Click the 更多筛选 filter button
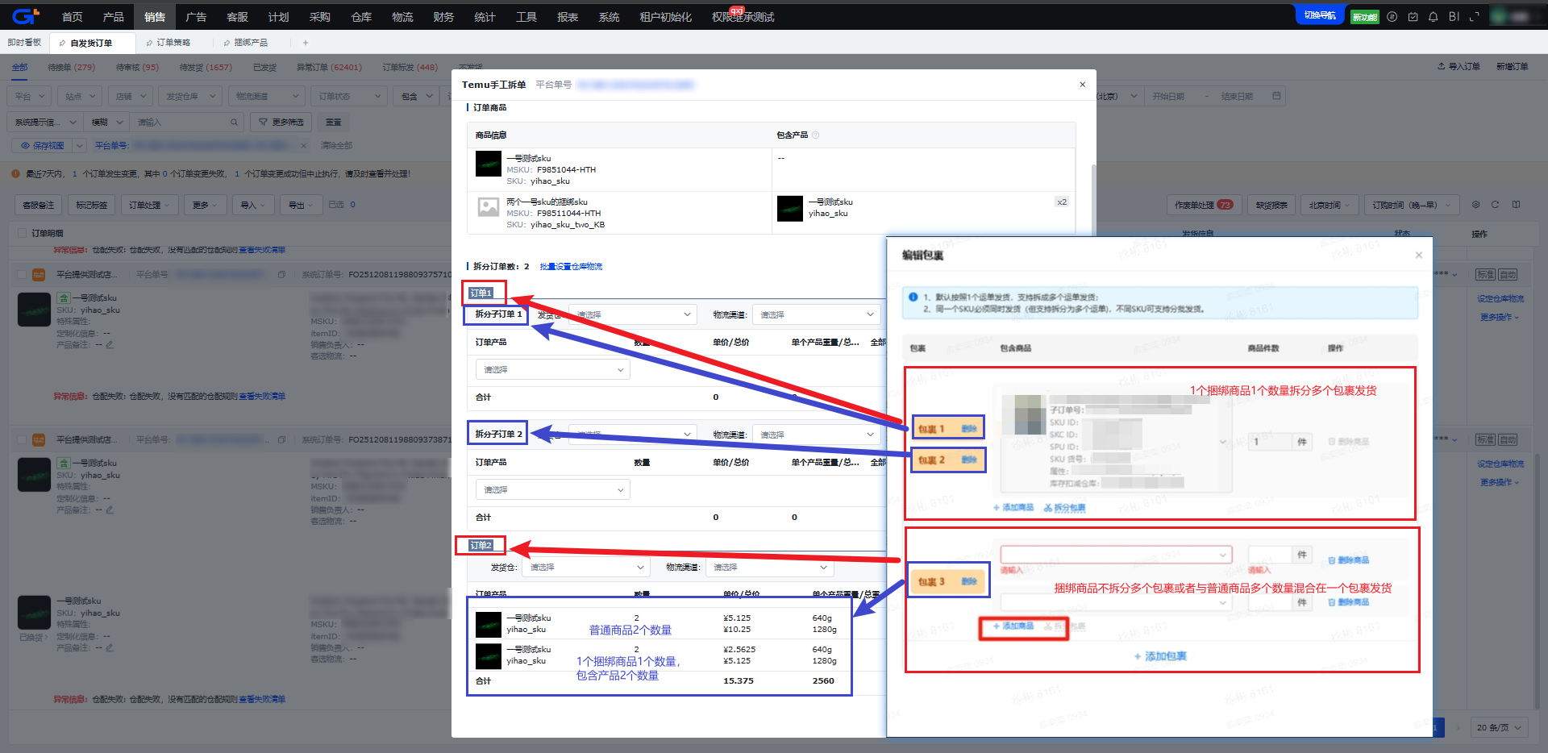Viewport: 1548px width, 753px height. [x=281, y=123]
